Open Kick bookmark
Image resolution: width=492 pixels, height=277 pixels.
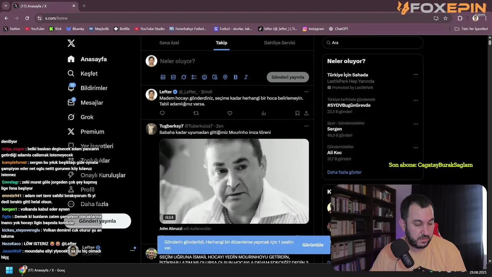click(x=55, y=29)
